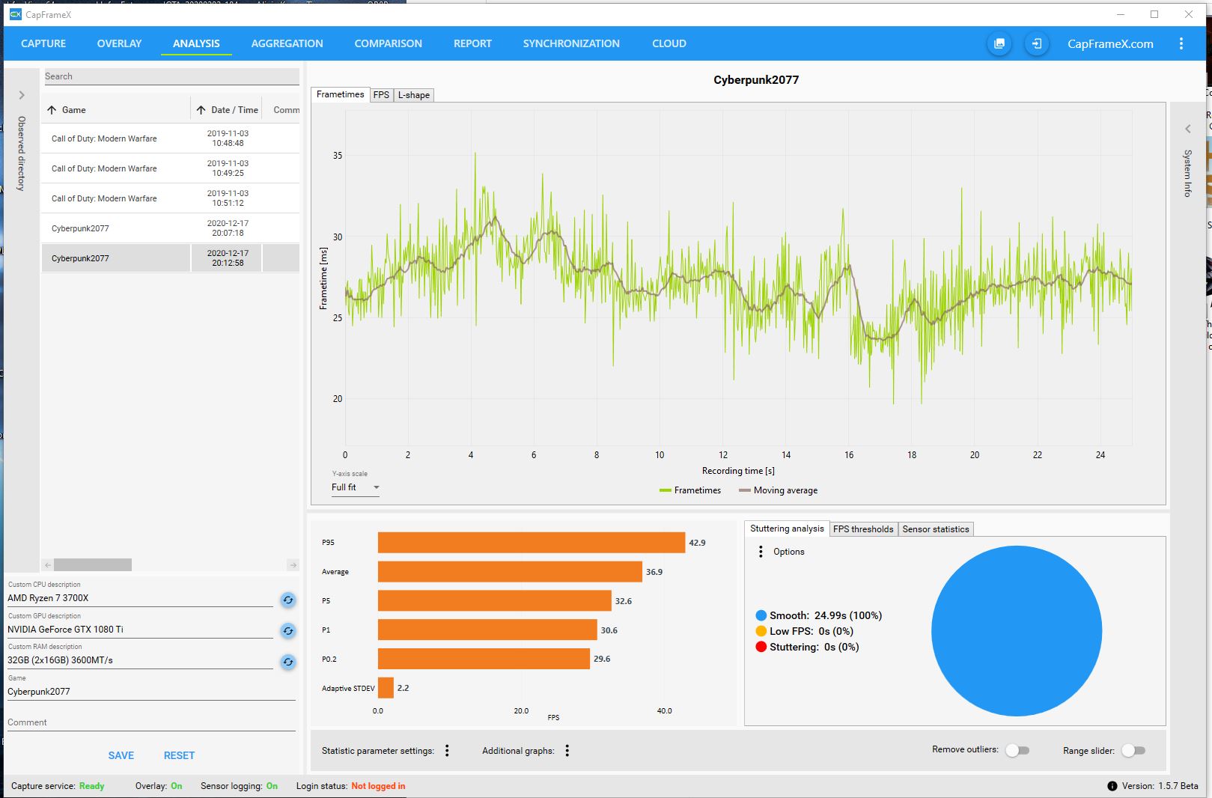Viewport: 1212px width, 798px height.
Task: Click Capture service Ready status
Action: 91,786
